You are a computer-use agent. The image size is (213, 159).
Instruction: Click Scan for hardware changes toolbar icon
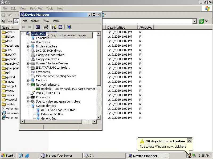click(x=69, y=27)
